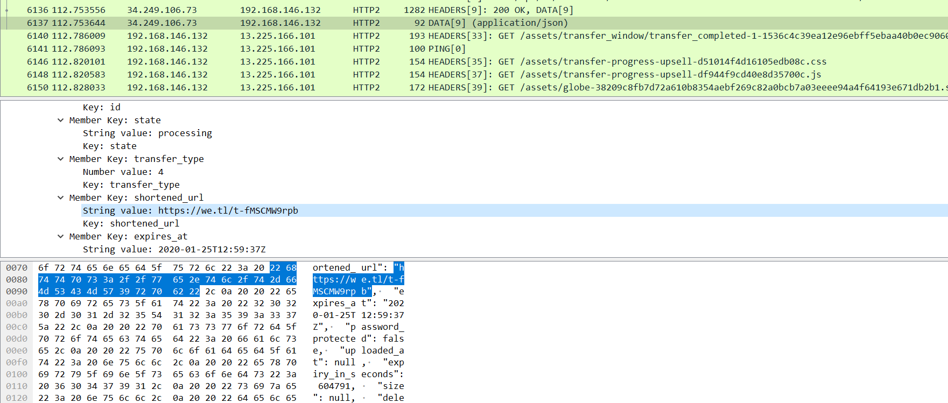Select String value: processing line
The width and height of the screenshot is (948, 403).
tap(148, 133)
